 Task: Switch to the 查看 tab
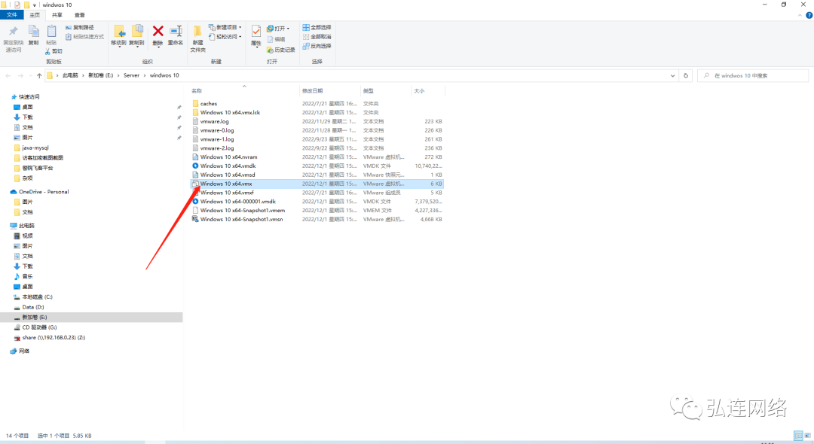click(79, 15)
